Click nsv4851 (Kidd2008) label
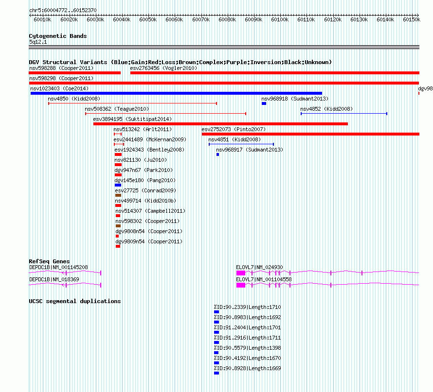The image size is (433, 392). coord(235,139)
